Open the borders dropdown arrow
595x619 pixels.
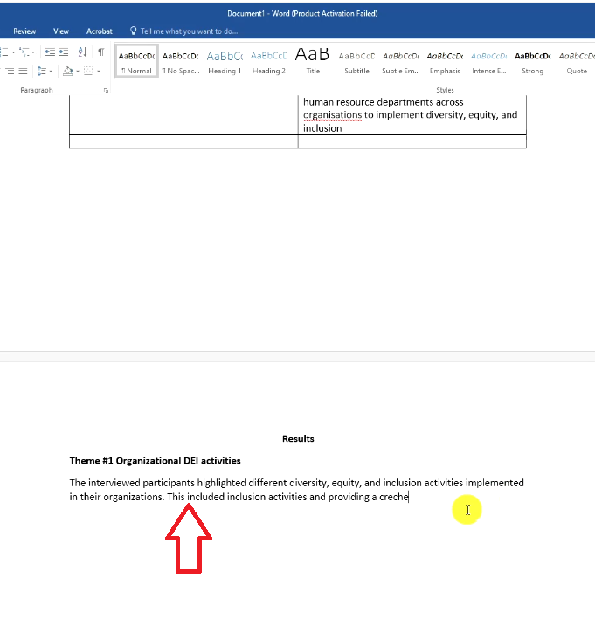click(x=99, y=72)
